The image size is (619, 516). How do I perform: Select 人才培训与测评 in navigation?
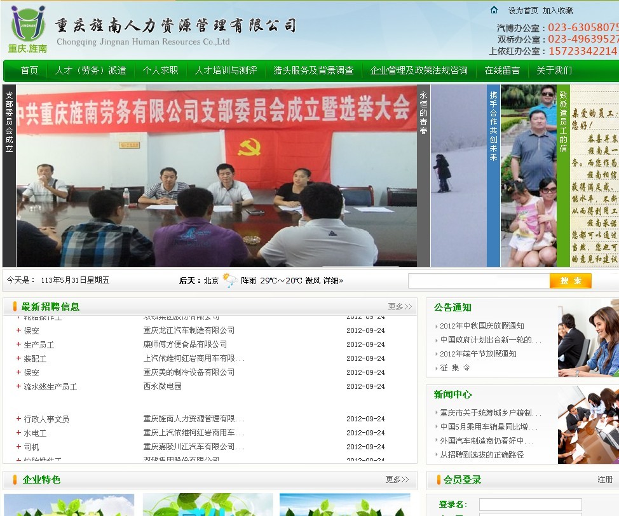point(226,71)
